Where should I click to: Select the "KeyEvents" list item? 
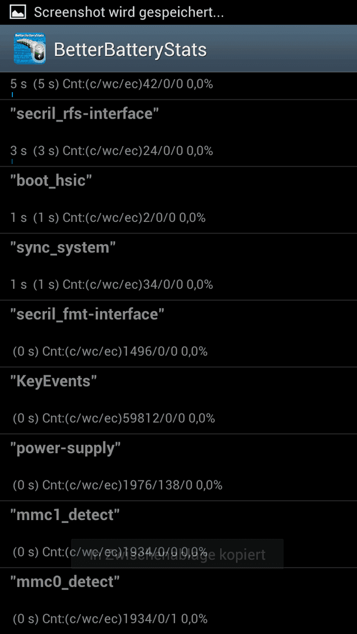pyautogui.click(x=178, y=401)
